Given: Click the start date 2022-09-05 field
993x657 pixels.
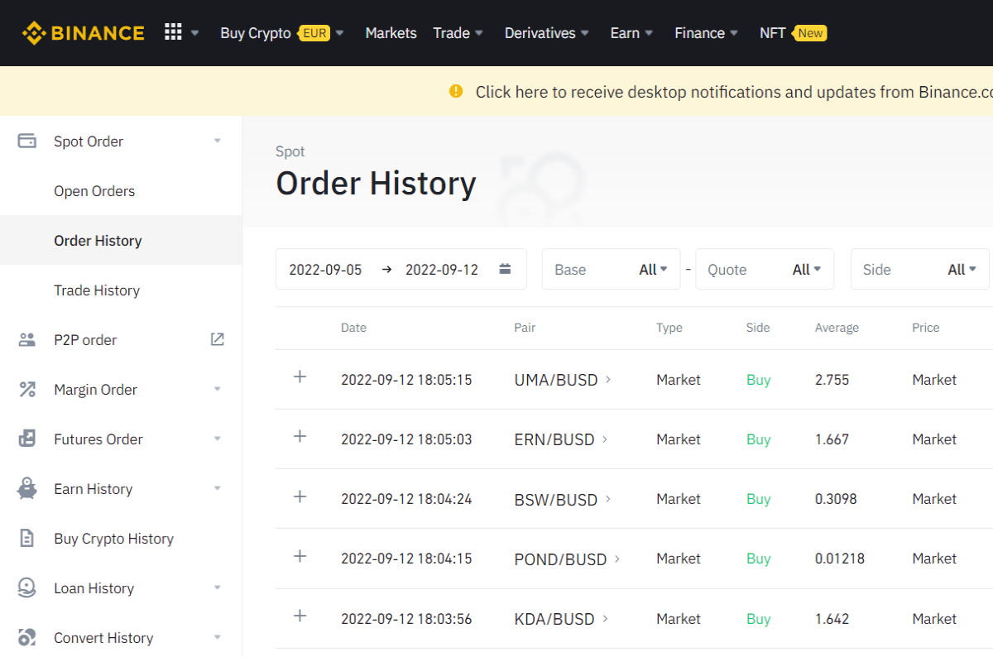Looking at the screenshot, I should click(x=325, y=270).
